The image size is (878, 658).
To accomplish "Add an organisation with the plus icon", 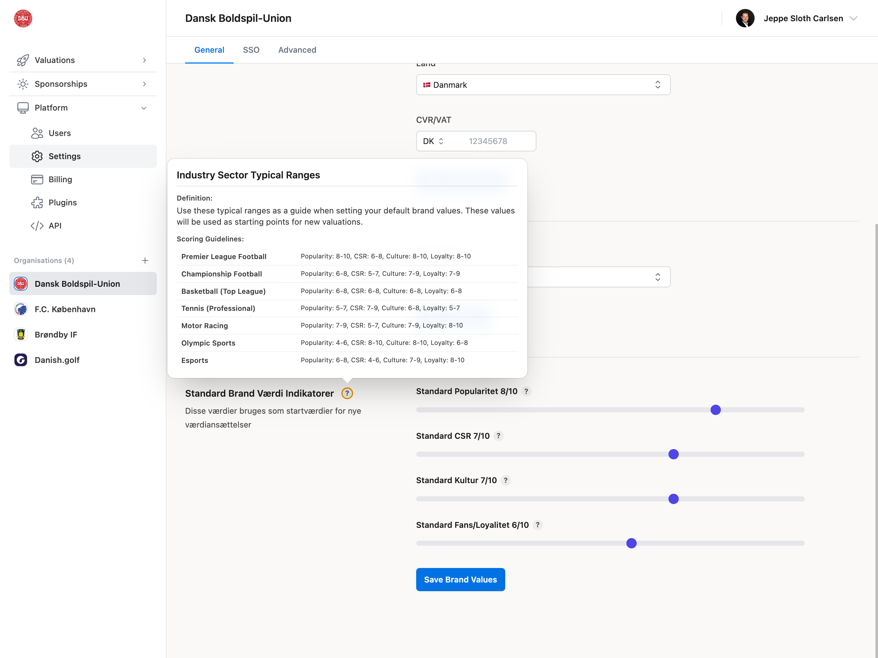I will pos(145,260).
